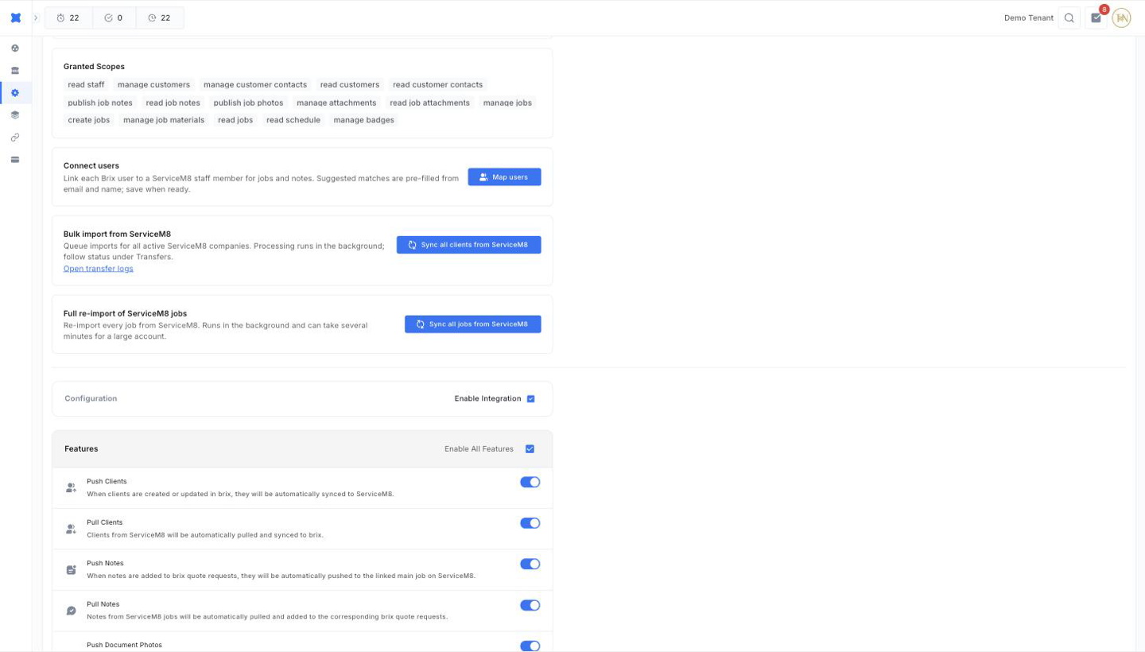Viewport: 1145px width, 652px height.
Task: Click the "read customer contacts" scope tag
Action: pyautogui.click(x=437, y=84)
